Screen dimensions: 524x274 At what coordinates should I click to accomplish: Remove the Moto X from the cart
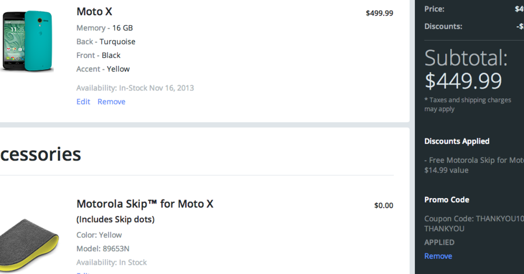pos(111,102)
